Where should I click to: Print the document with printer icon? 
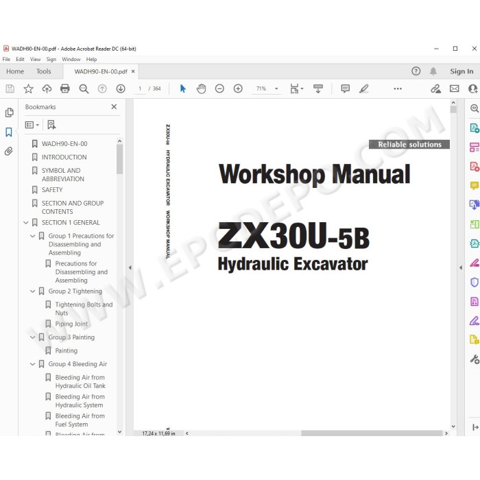coord(65,88)
